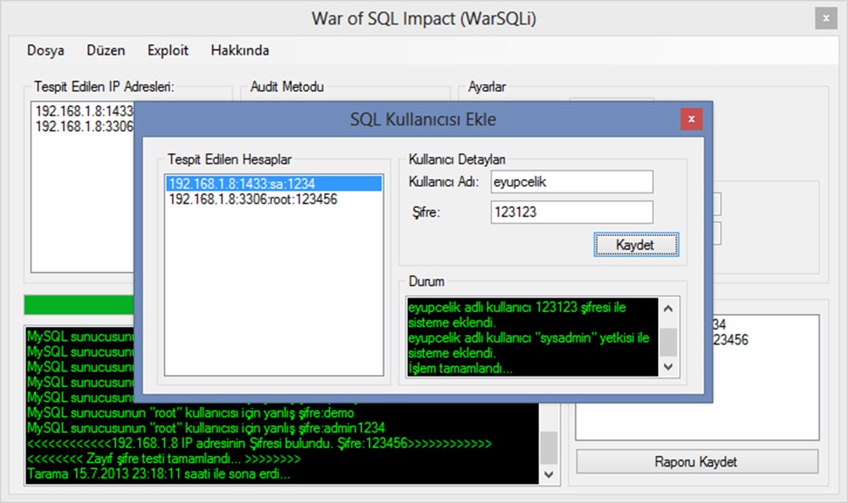This screenshot has height=503, width=848.
Task: Select account 192.168.1.8:3306:root:123456
Action: (x=274, y=199)
